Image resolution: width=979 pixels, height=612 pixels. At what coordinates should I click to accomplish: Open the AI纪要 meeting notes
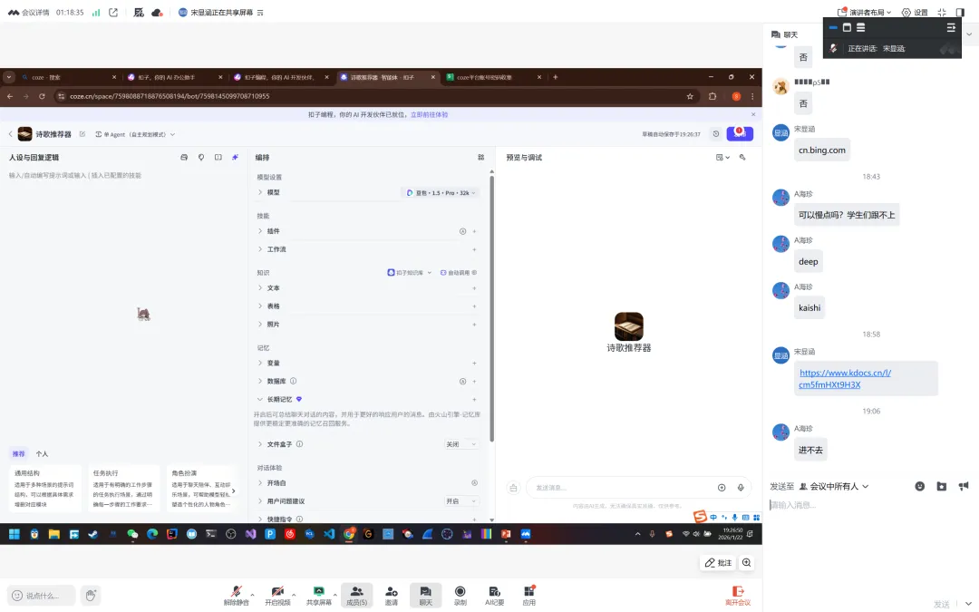click(x=495, y=595)
